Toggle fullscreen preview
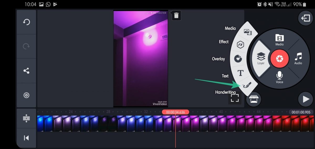The image size is (315, 149). 235,98
